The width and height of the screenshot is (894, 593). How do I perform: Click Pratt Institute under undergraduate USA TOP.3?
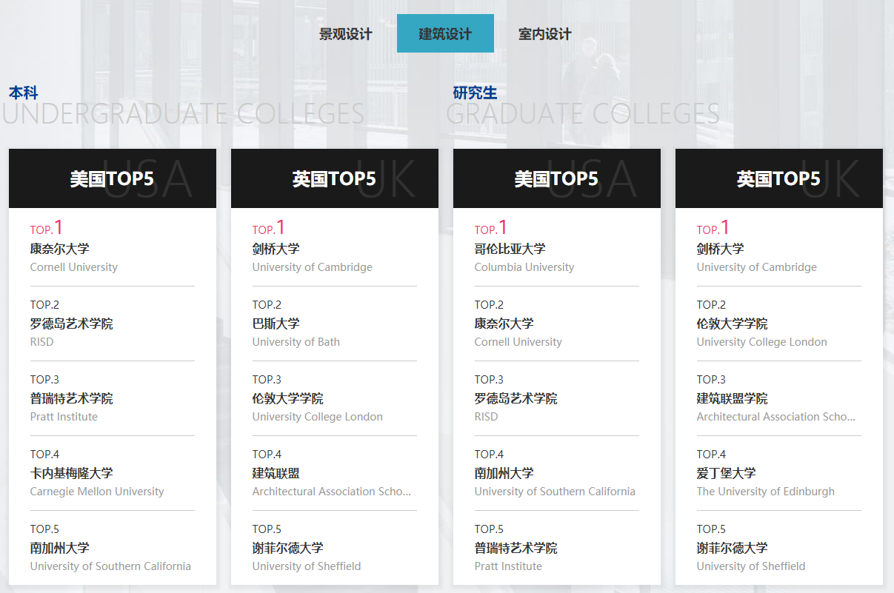pos(64,417)
